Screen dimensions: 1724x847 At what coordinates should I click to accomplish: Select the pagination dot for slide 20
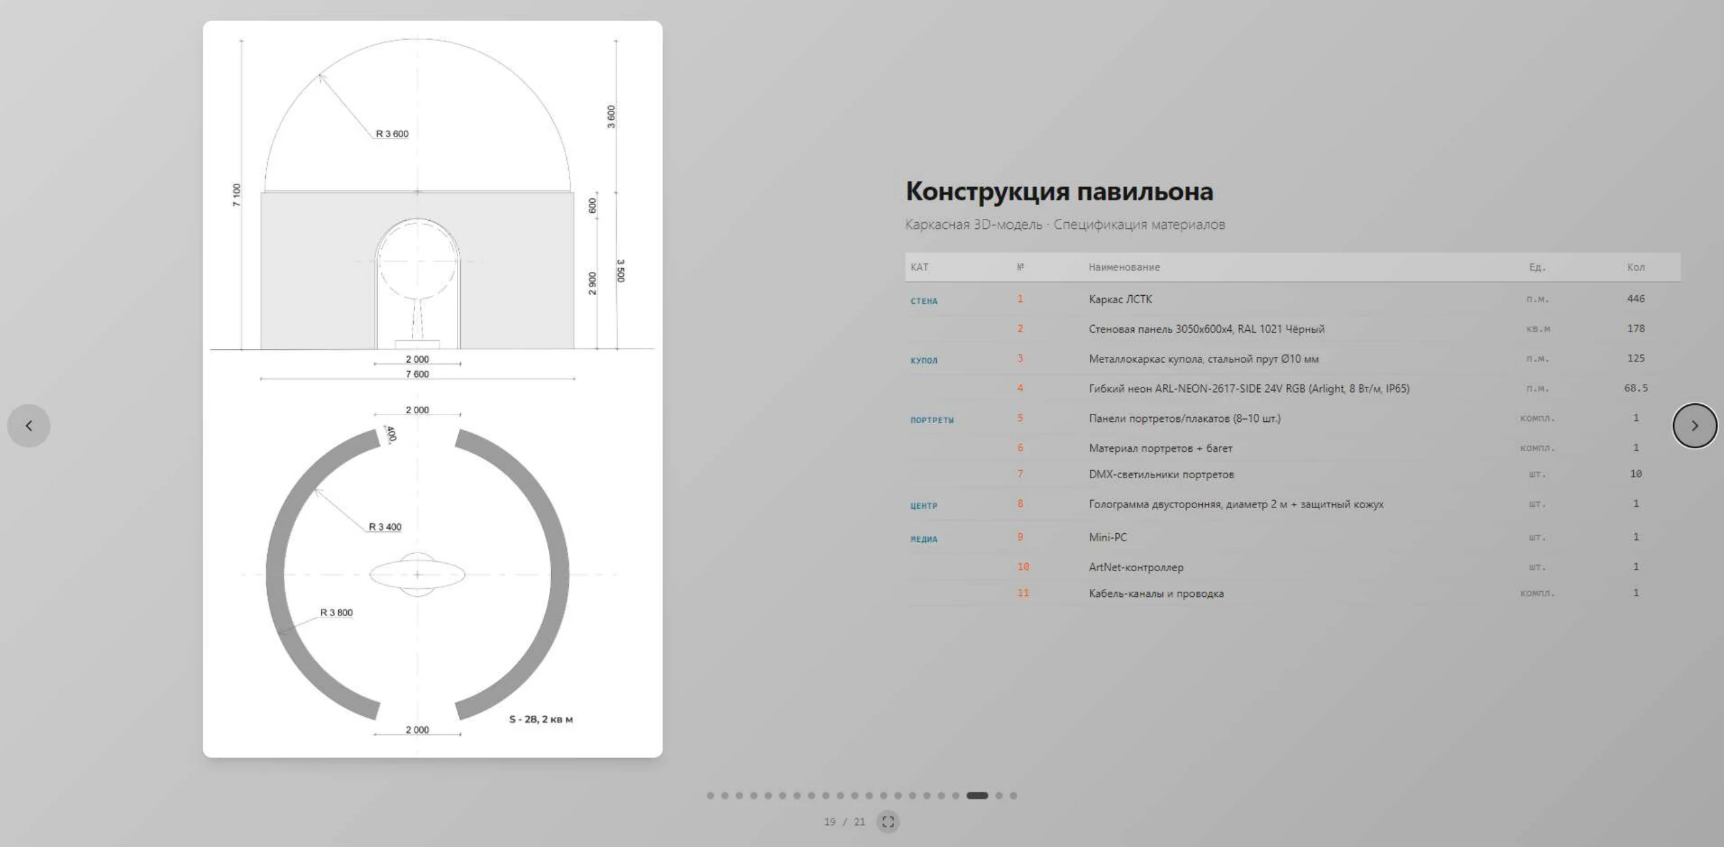(x=999, y=795)
